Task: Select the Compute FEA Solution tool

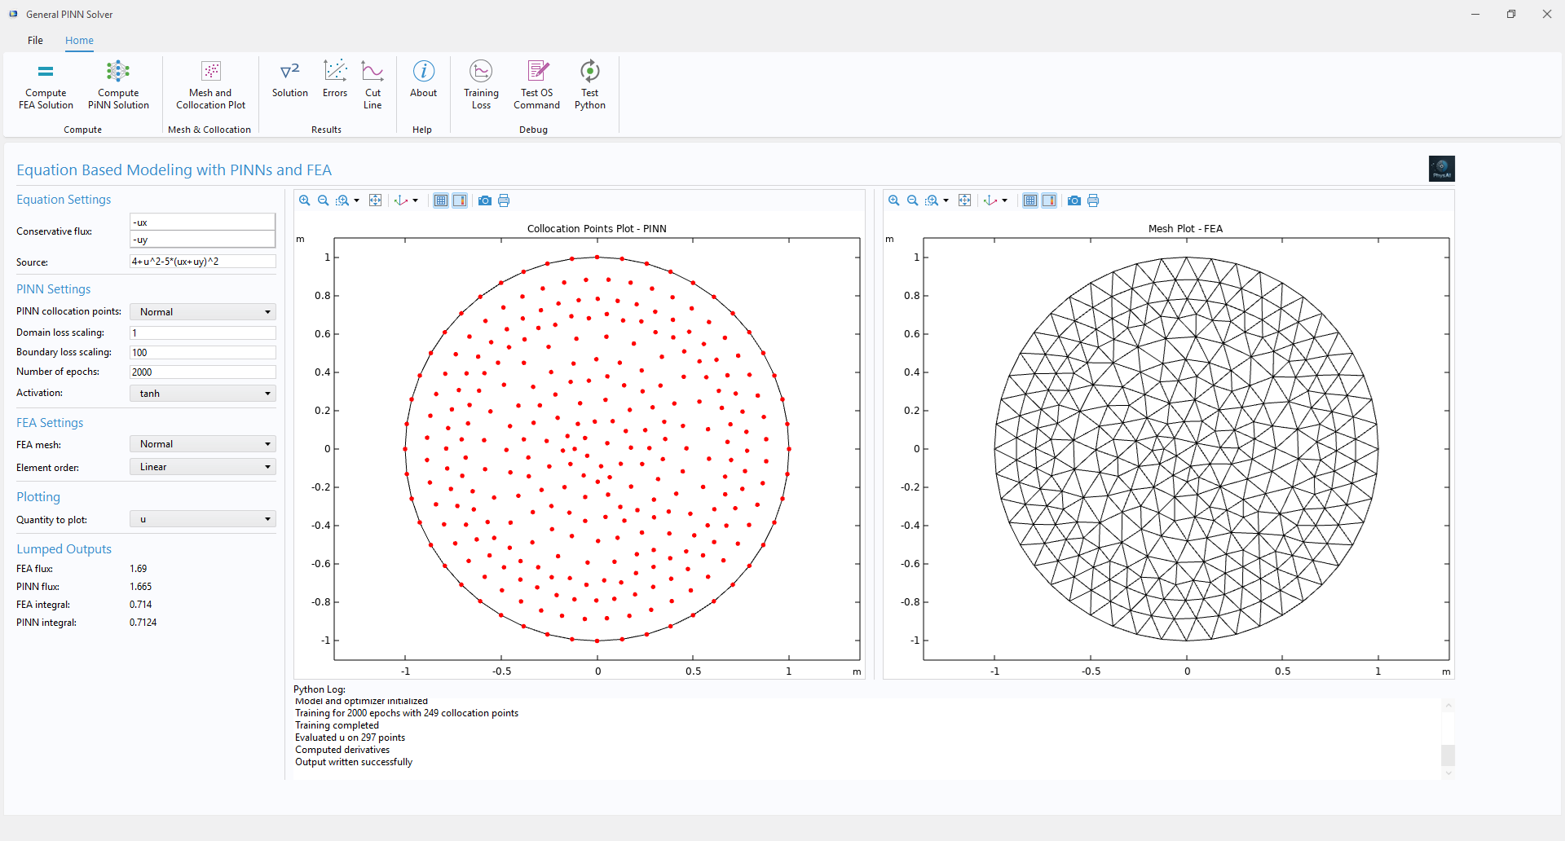Action: tap(45, 85)
